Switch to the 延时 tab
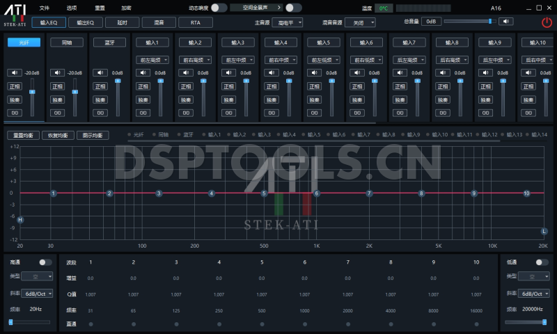This screenshot has height=334, width=557. point(123,22)
